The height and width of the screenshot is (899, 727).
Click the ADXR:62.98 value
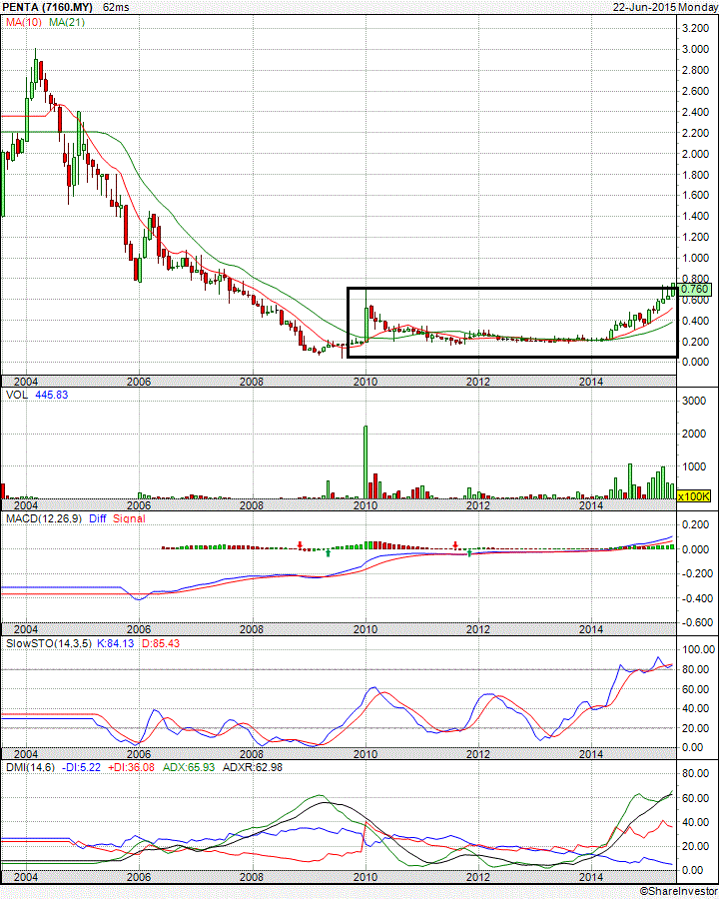pos(253,767)
